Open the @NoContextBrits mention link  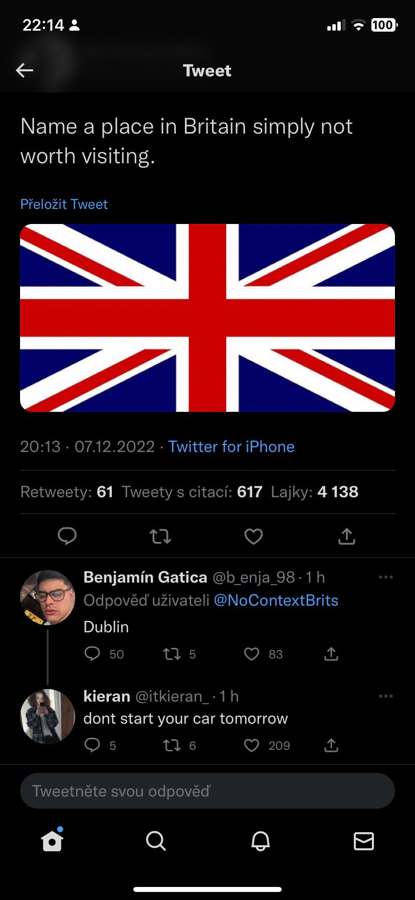276,601
